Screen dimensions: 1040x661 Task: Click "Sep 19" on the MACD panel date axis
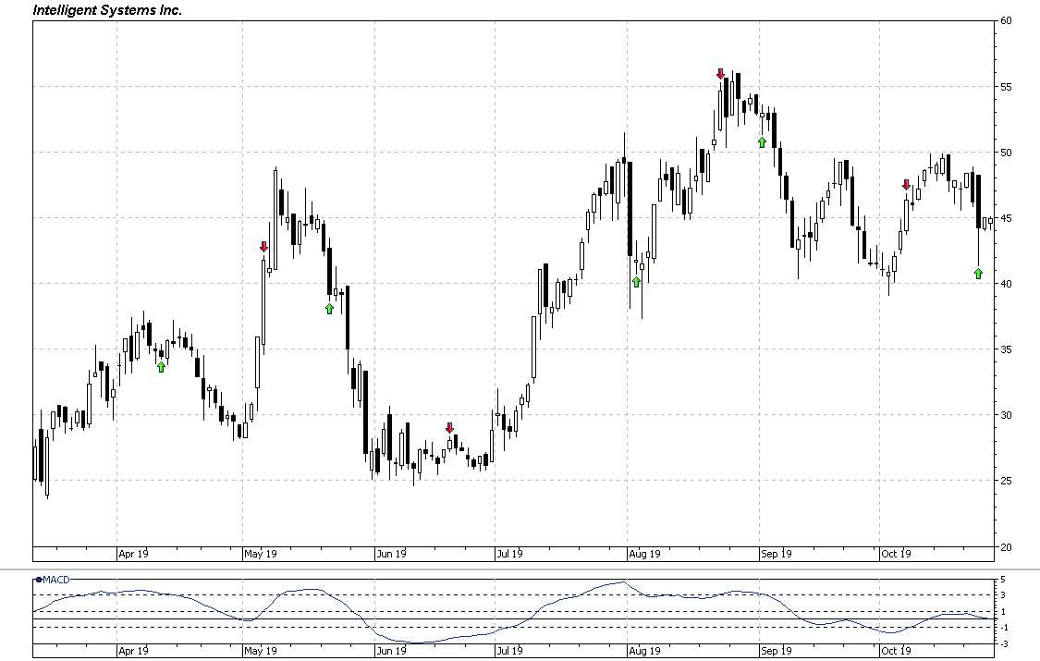776,651
